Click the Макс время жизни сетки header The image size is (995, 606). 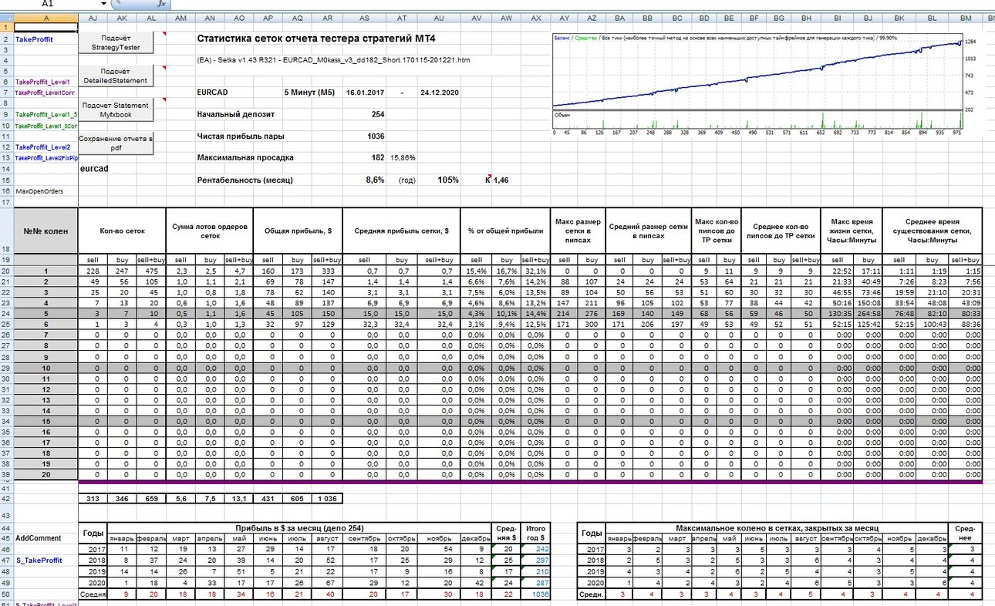point(851,231)
